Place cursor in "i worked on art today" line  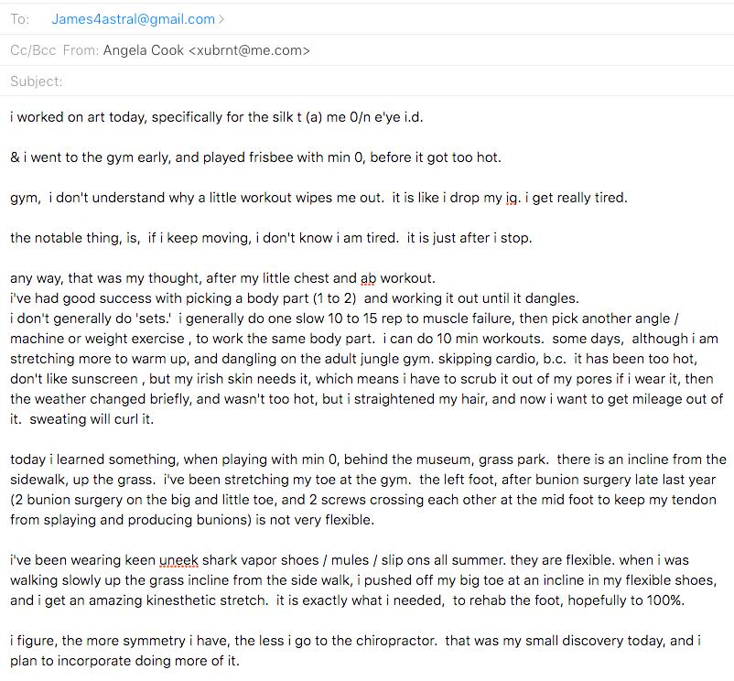tap(217, 117)
